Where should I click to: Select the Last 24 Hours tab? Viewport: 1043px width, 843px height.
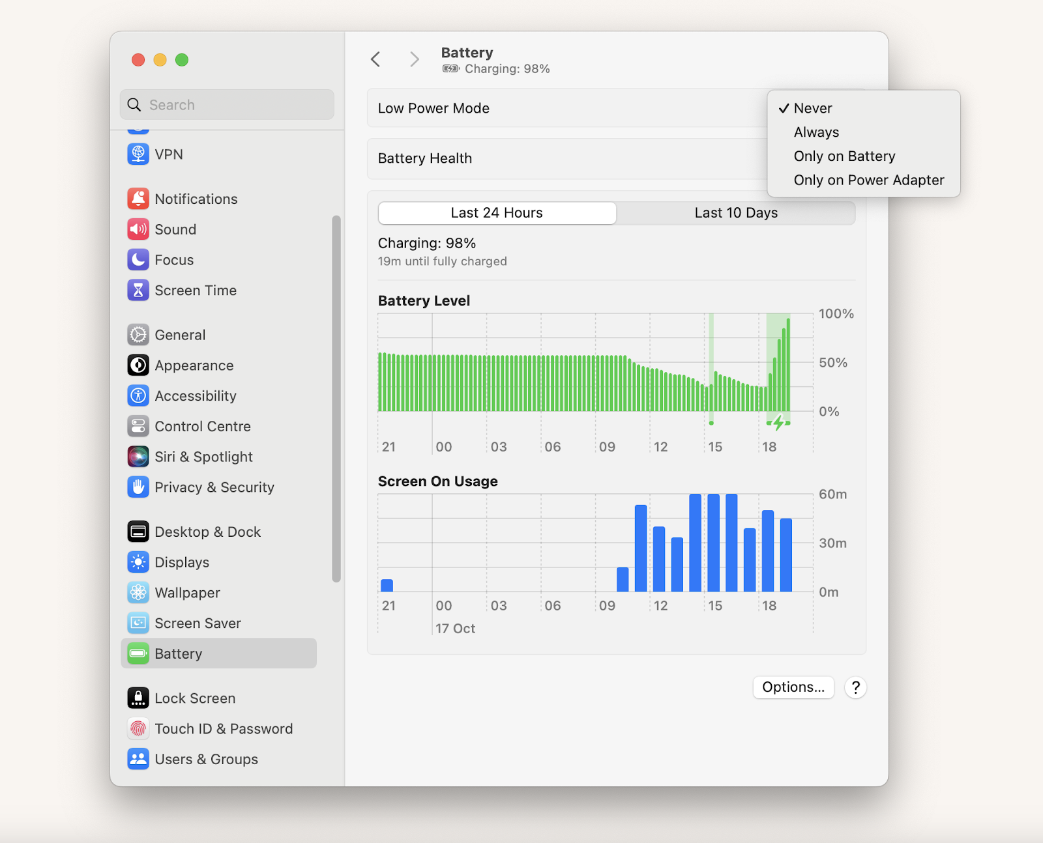click(x=496, y=212)
